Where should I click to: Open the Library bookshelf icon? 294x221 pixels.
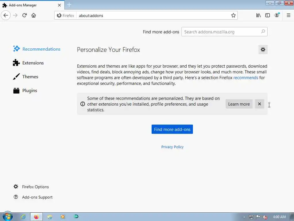258,16
